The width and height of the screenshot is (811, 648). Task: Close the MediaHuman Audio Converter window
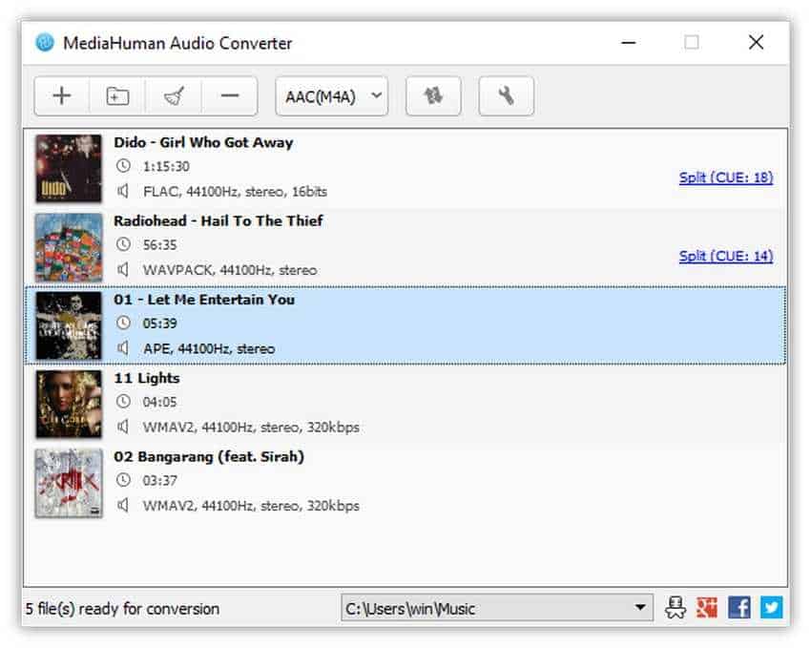[757, 42]
